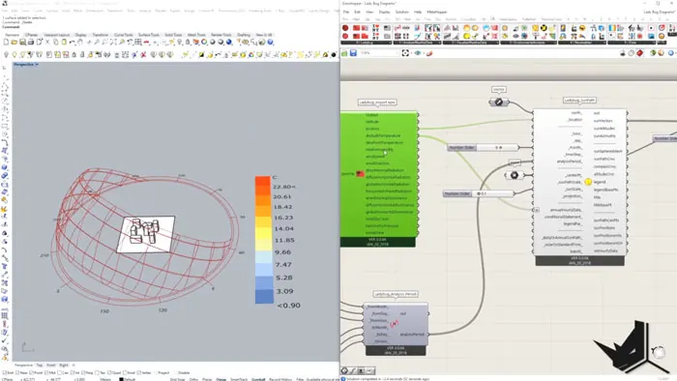Click the Ladybug_SunPath component label
Viewport: 677px width, 381px height.
(579, 101)
